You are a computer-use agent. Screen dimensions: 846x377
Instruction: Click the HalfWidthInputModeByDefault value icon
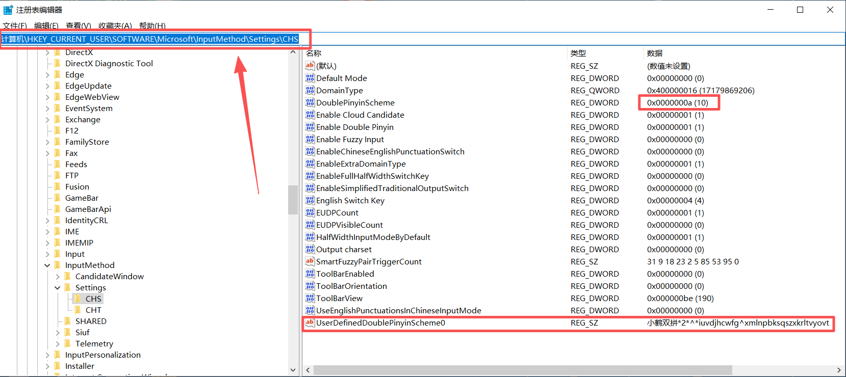coord(310,237)
